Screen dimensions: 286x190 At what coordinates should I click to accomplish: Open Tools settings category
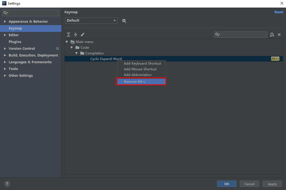click(13, 69)
